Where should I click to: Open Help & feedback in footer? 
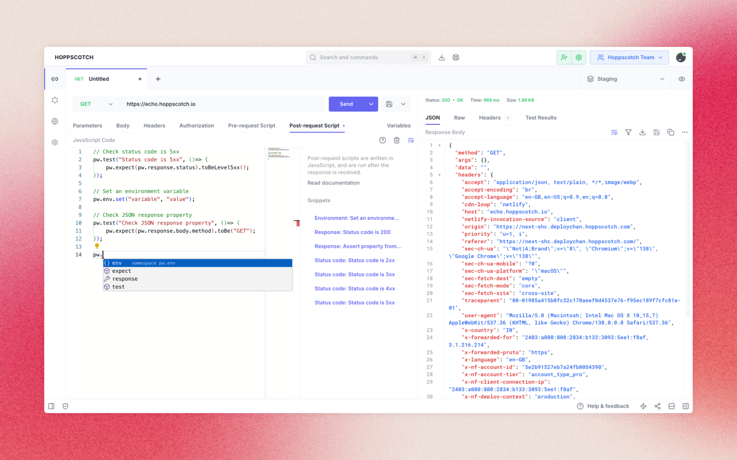pos(603,406)
